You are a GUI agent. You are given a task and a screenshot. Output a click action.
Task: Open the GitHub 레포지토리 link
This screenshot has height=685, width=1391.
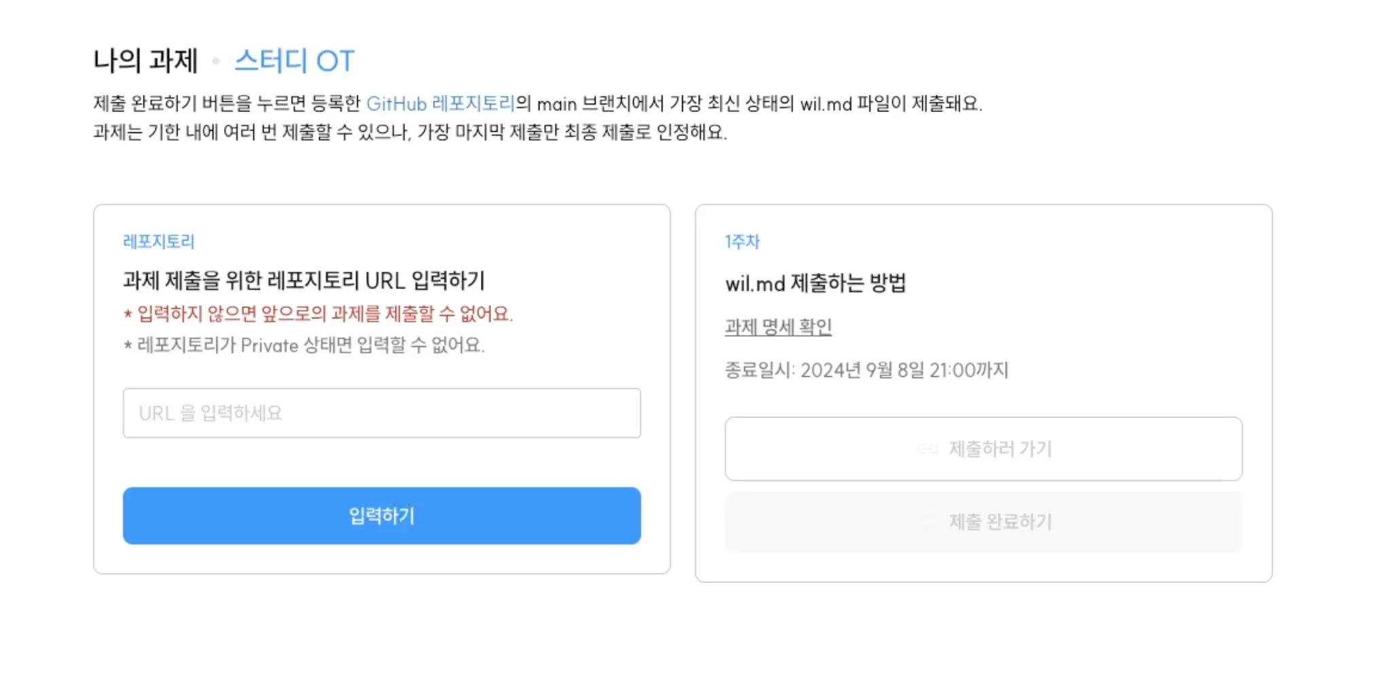[x=440, y=104]
